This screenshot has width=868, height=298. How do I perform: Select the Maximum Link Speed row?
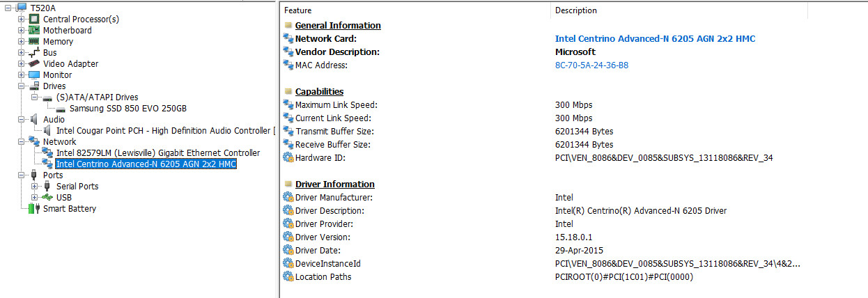coord(575,105)
